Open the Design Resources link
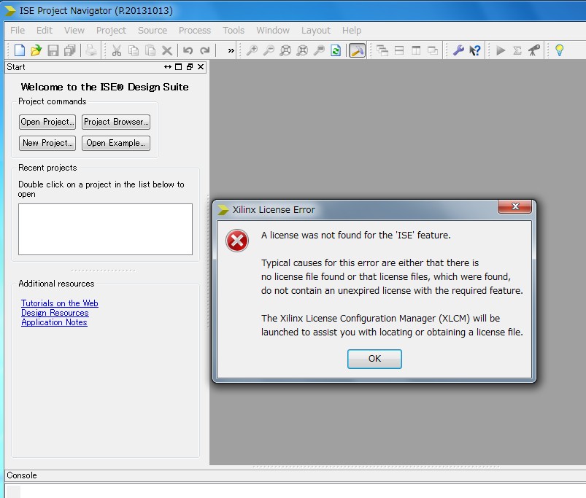586x498 pixels. pyautogui.click(x=55, y=313)
